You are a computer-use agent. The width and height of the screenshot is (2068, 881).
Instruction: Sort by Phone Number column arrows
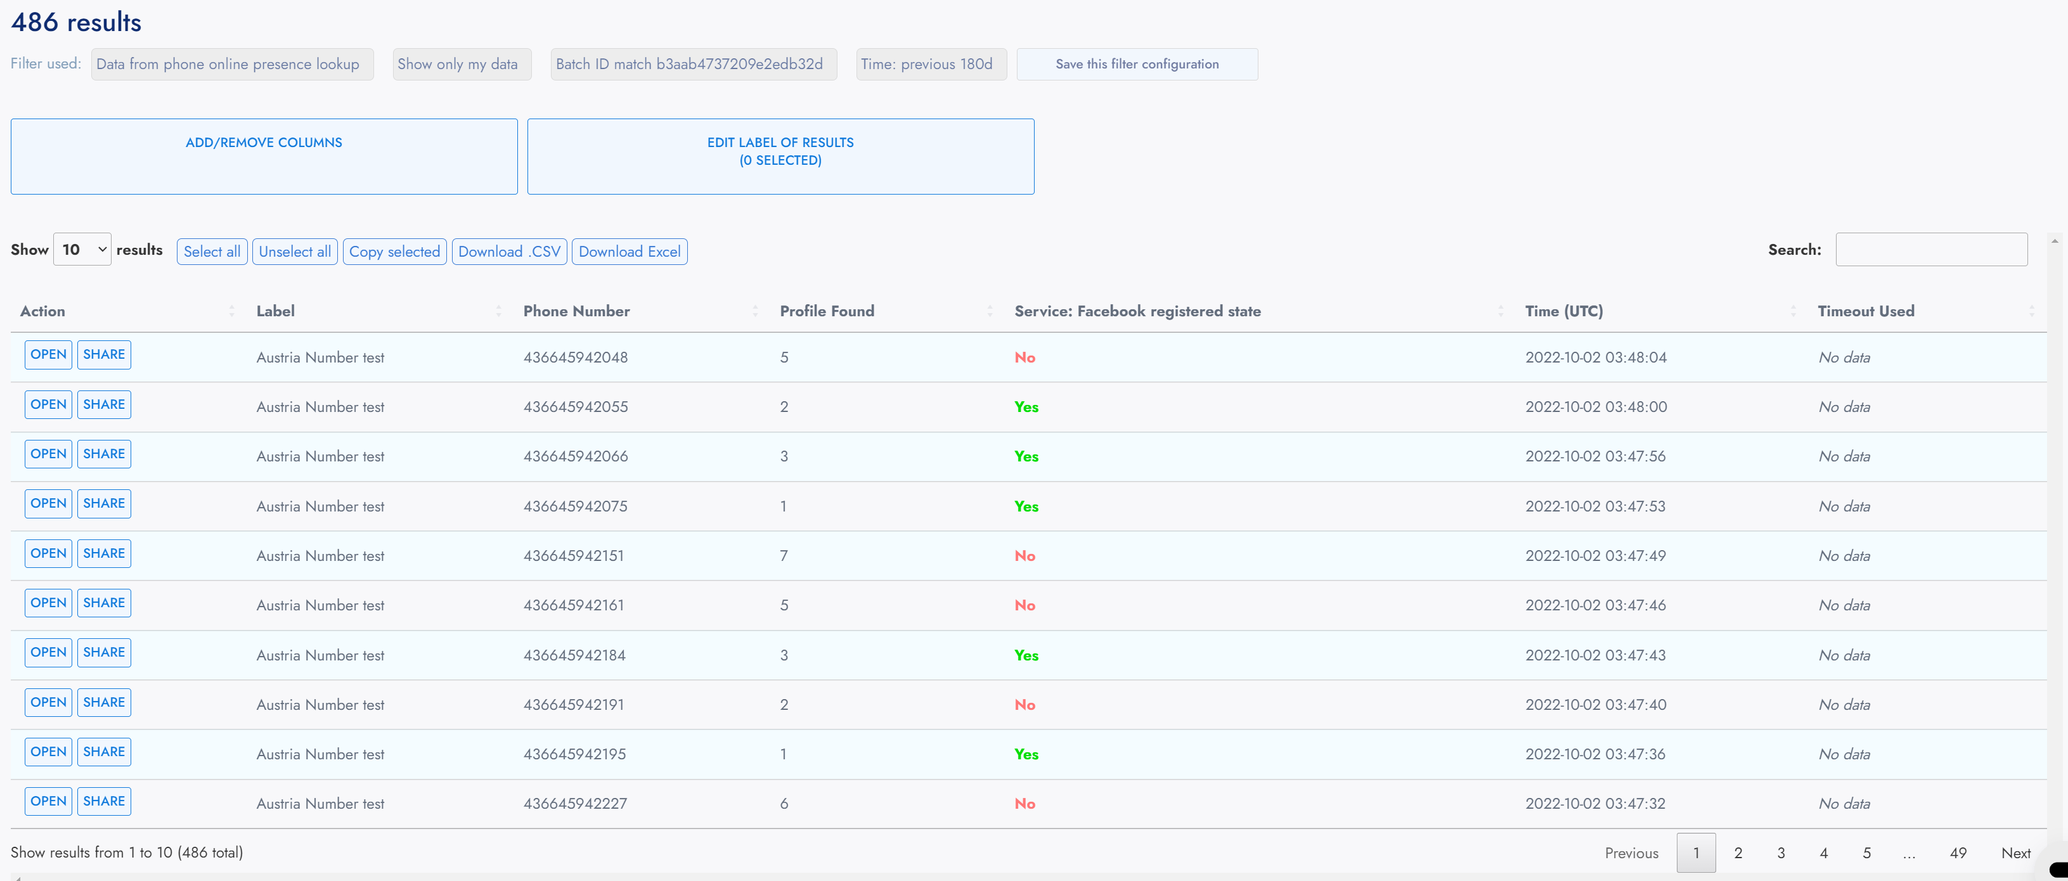tap(754, 311)
